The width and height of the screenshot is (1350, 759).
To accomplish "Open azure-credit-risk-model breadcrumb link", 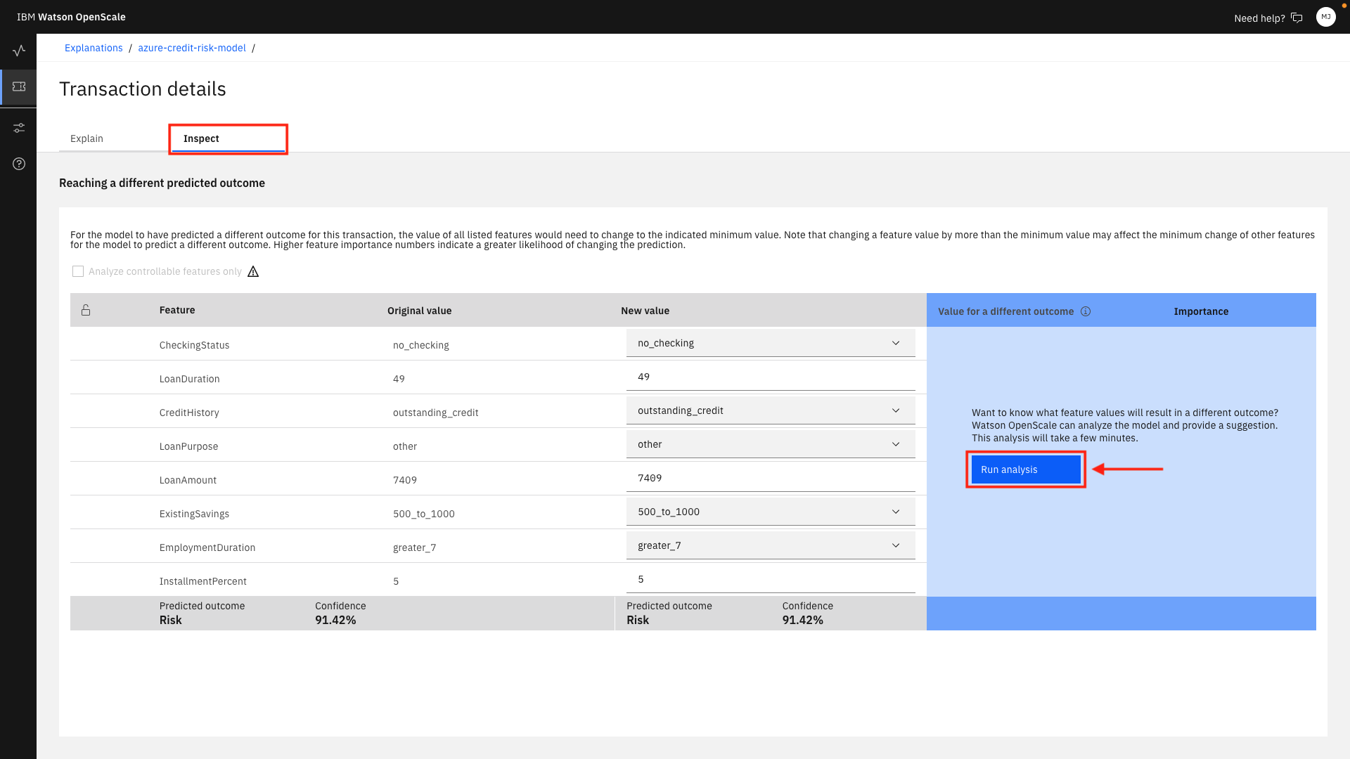I will tap(192, 48).
